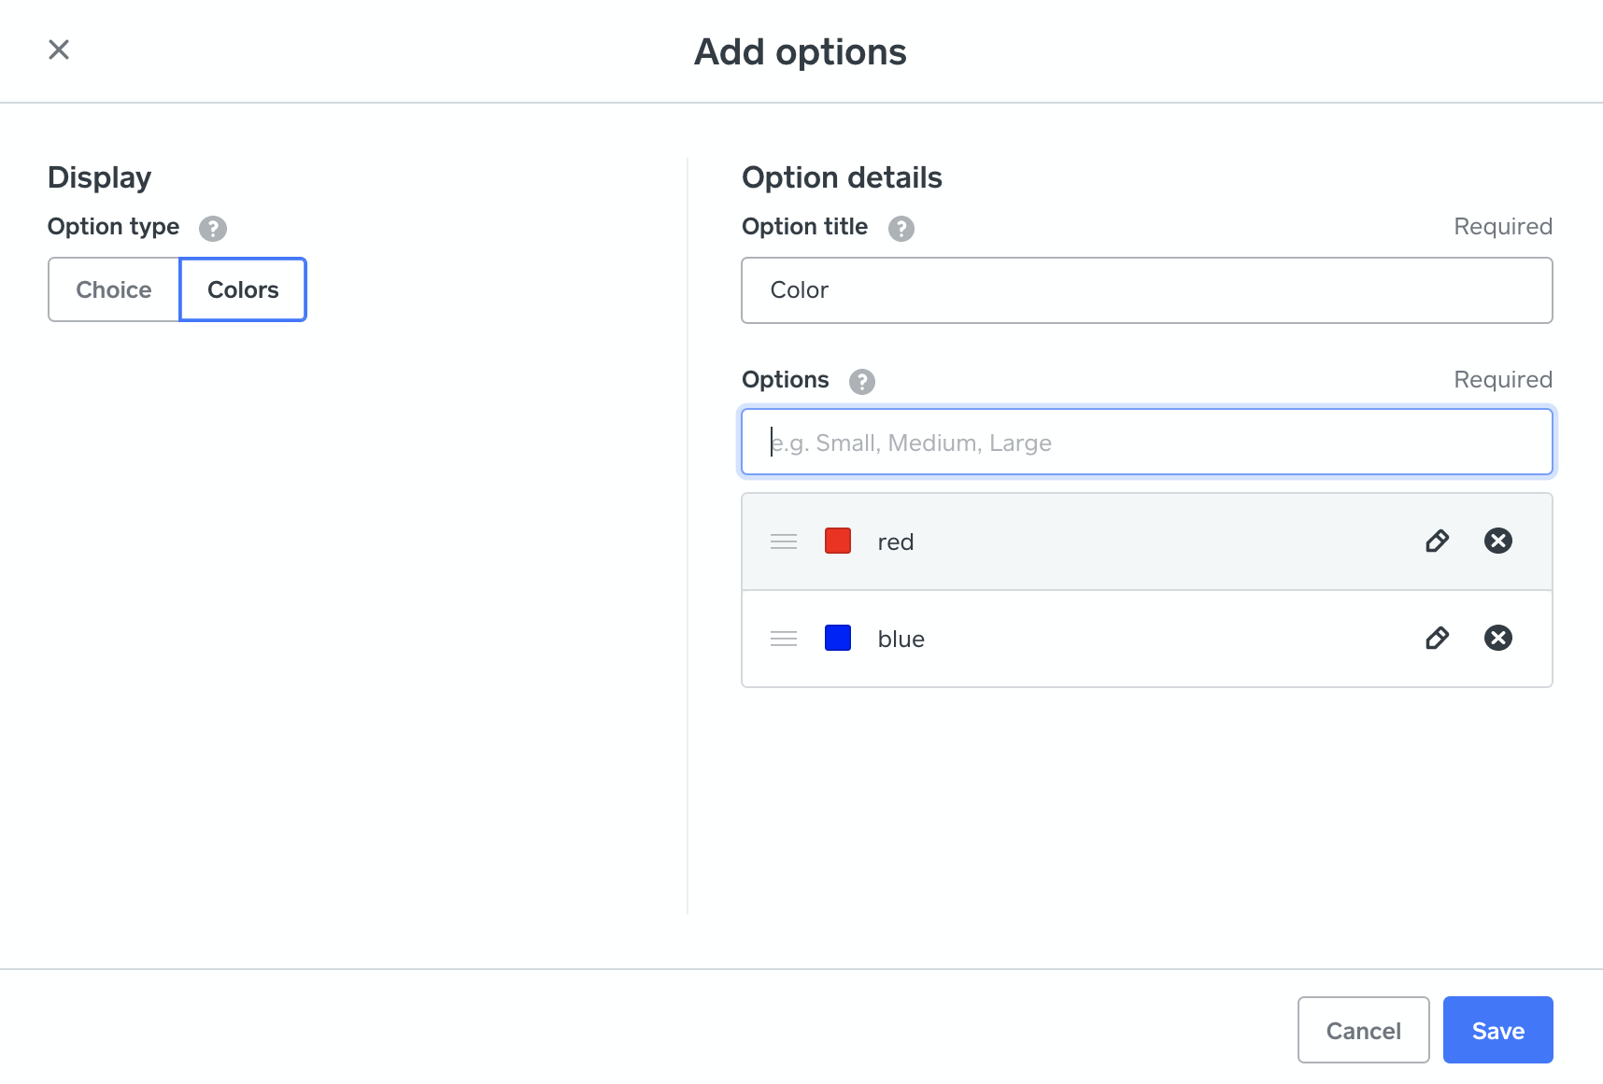The image size is (1603, 1084).
Task: Open the Option type help tooltip
Action: click(x=212, y=228)
